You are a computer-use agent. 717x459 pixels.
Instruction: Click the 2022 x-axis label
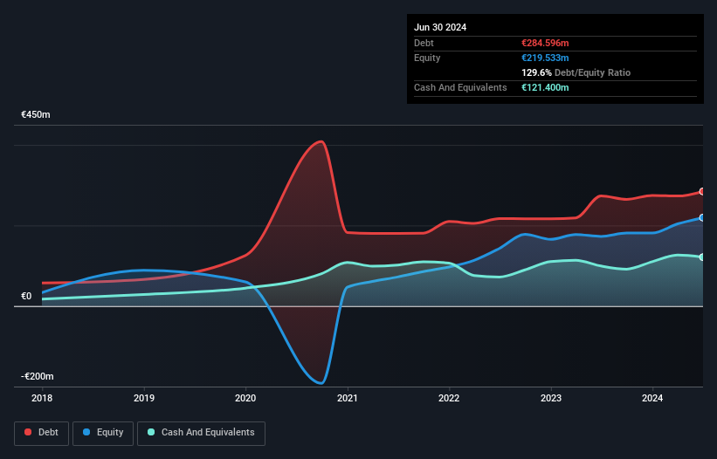coord(449,398)
